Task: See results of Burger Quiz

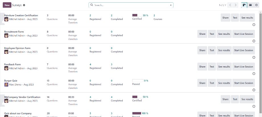Action: click(x=224, y=83)
